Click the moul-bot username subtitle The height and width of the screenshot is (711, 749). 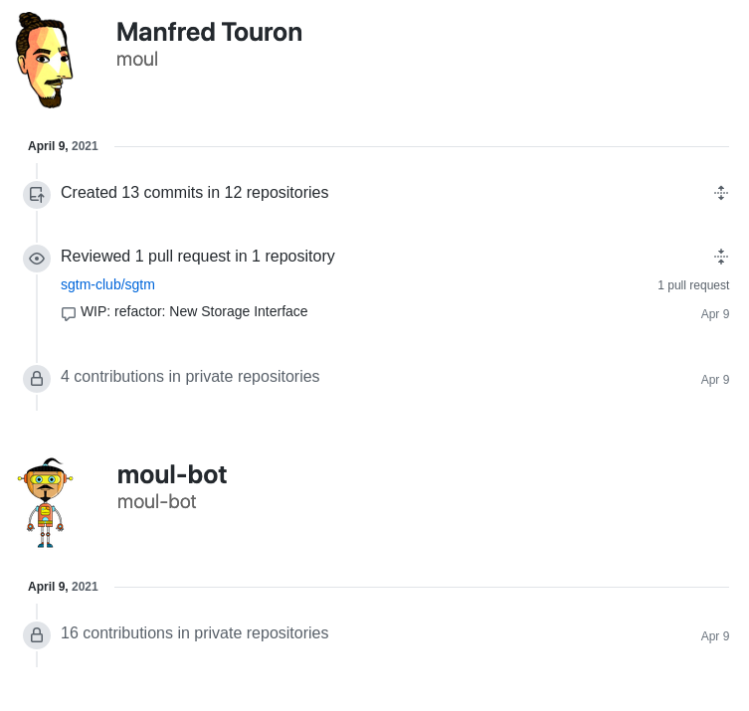[x=157, y=502]
